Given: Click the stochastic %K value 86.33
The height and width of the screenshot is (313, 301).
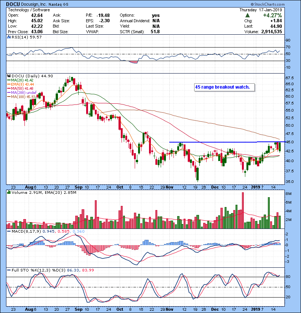Looking at the screenshot, I should (x=73, y=270).
